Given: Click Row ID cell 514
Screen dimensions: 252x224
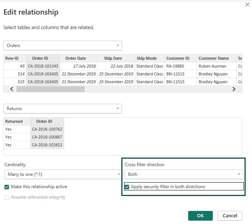Looking at the screenshot, I should coord(15,74).
